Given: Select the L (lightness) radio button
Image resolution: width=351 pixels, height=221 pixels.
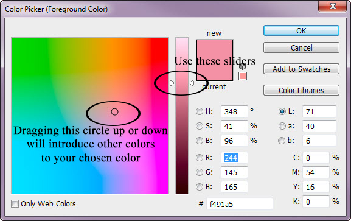Looking at the screenshot, I should (282, 111).
